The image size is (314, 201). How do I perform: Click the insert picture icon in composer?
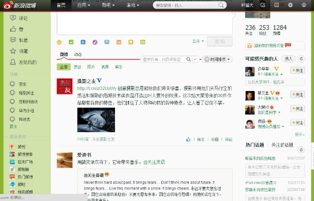(x=71, y=42)
